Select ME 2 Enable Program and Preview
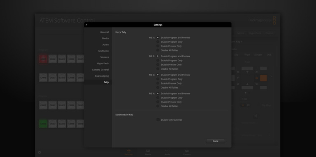The width and height of the screenshot is (316, 157). (158, 56)
